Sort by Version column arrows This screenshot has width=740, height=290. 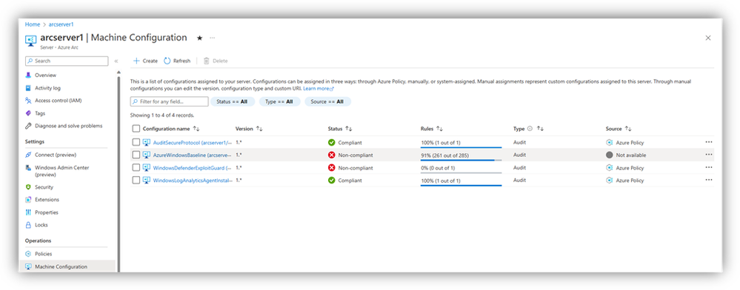[x=259, y=129]
